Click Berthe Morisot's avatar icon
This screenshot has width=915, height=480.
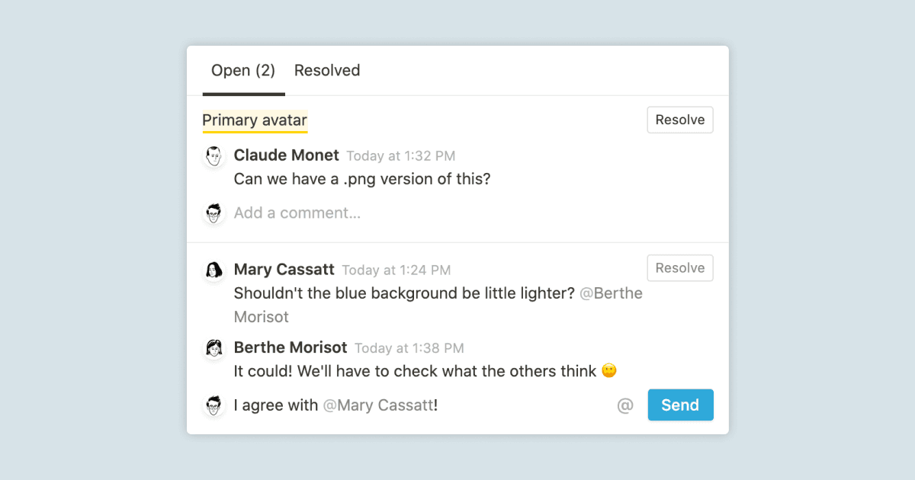click(214, 348)
